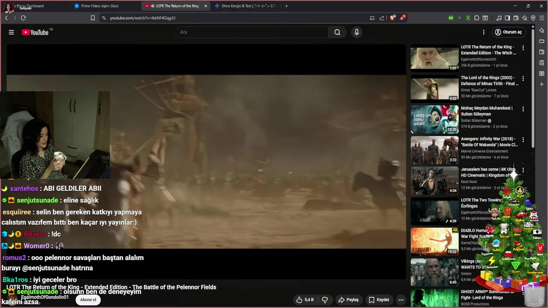
Task: Open the Jerusalem has come thumbnail
Action: [435, 180]
